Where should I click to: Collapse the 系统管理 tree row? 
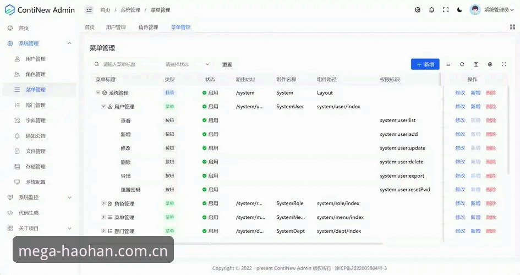point(98,92)
